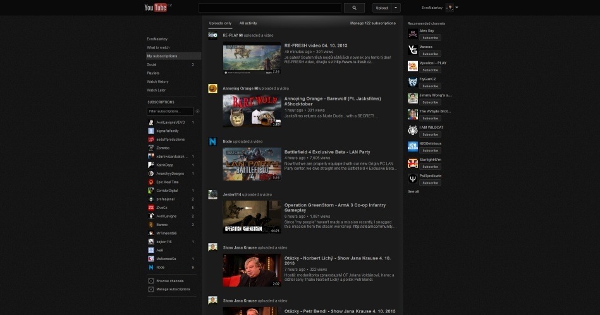Open RE-FRESH video 04. 10. 2013 title
This screenshot has height=315, width=600.
coord(315,45)
